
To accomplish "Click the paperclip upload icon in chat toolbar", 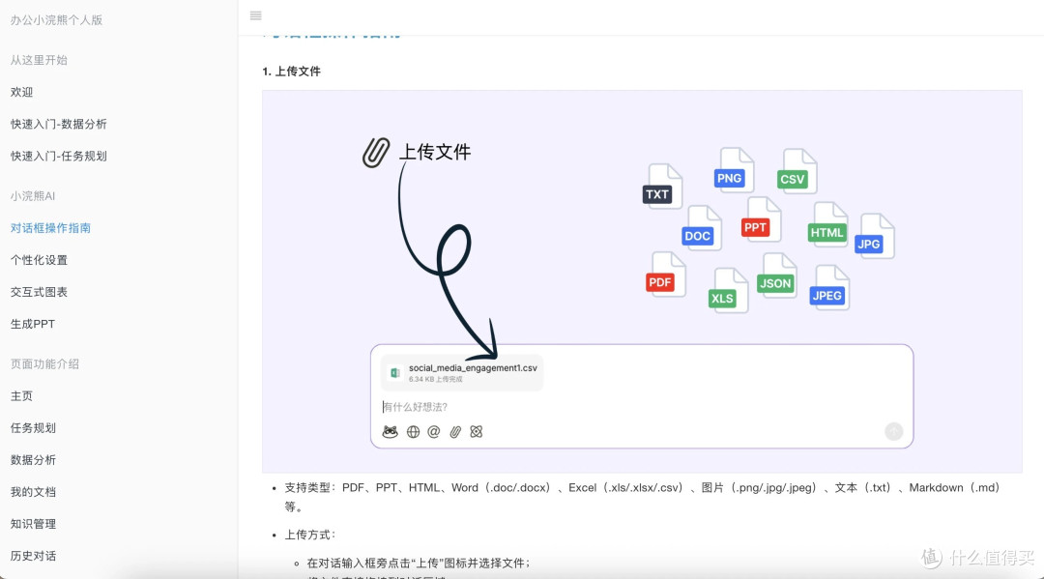I will click(455, 432).
